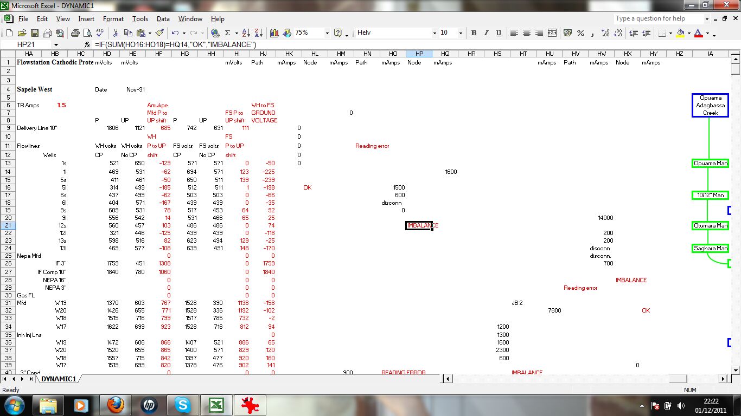Toggle Italic formatting
Viewport: 741px width, 416px height.
pyautogui.click(x=486, y=33)
